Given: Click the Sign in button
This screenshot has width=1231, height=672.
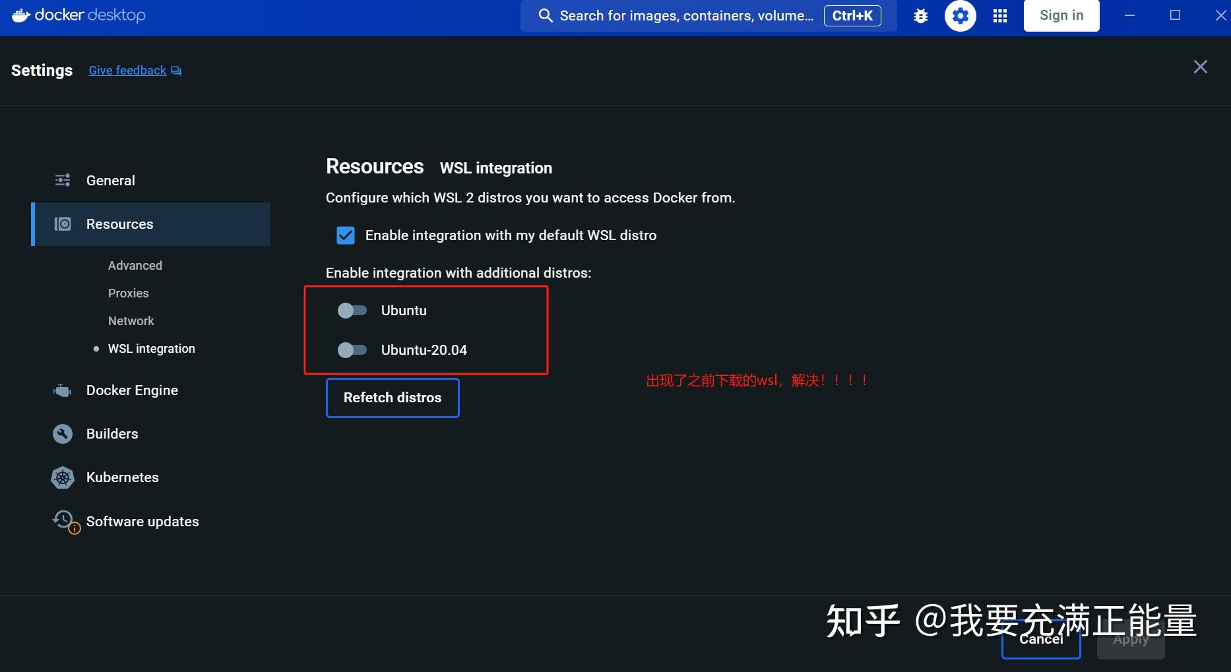Looking at the screenshot, I should (1061, 15).
